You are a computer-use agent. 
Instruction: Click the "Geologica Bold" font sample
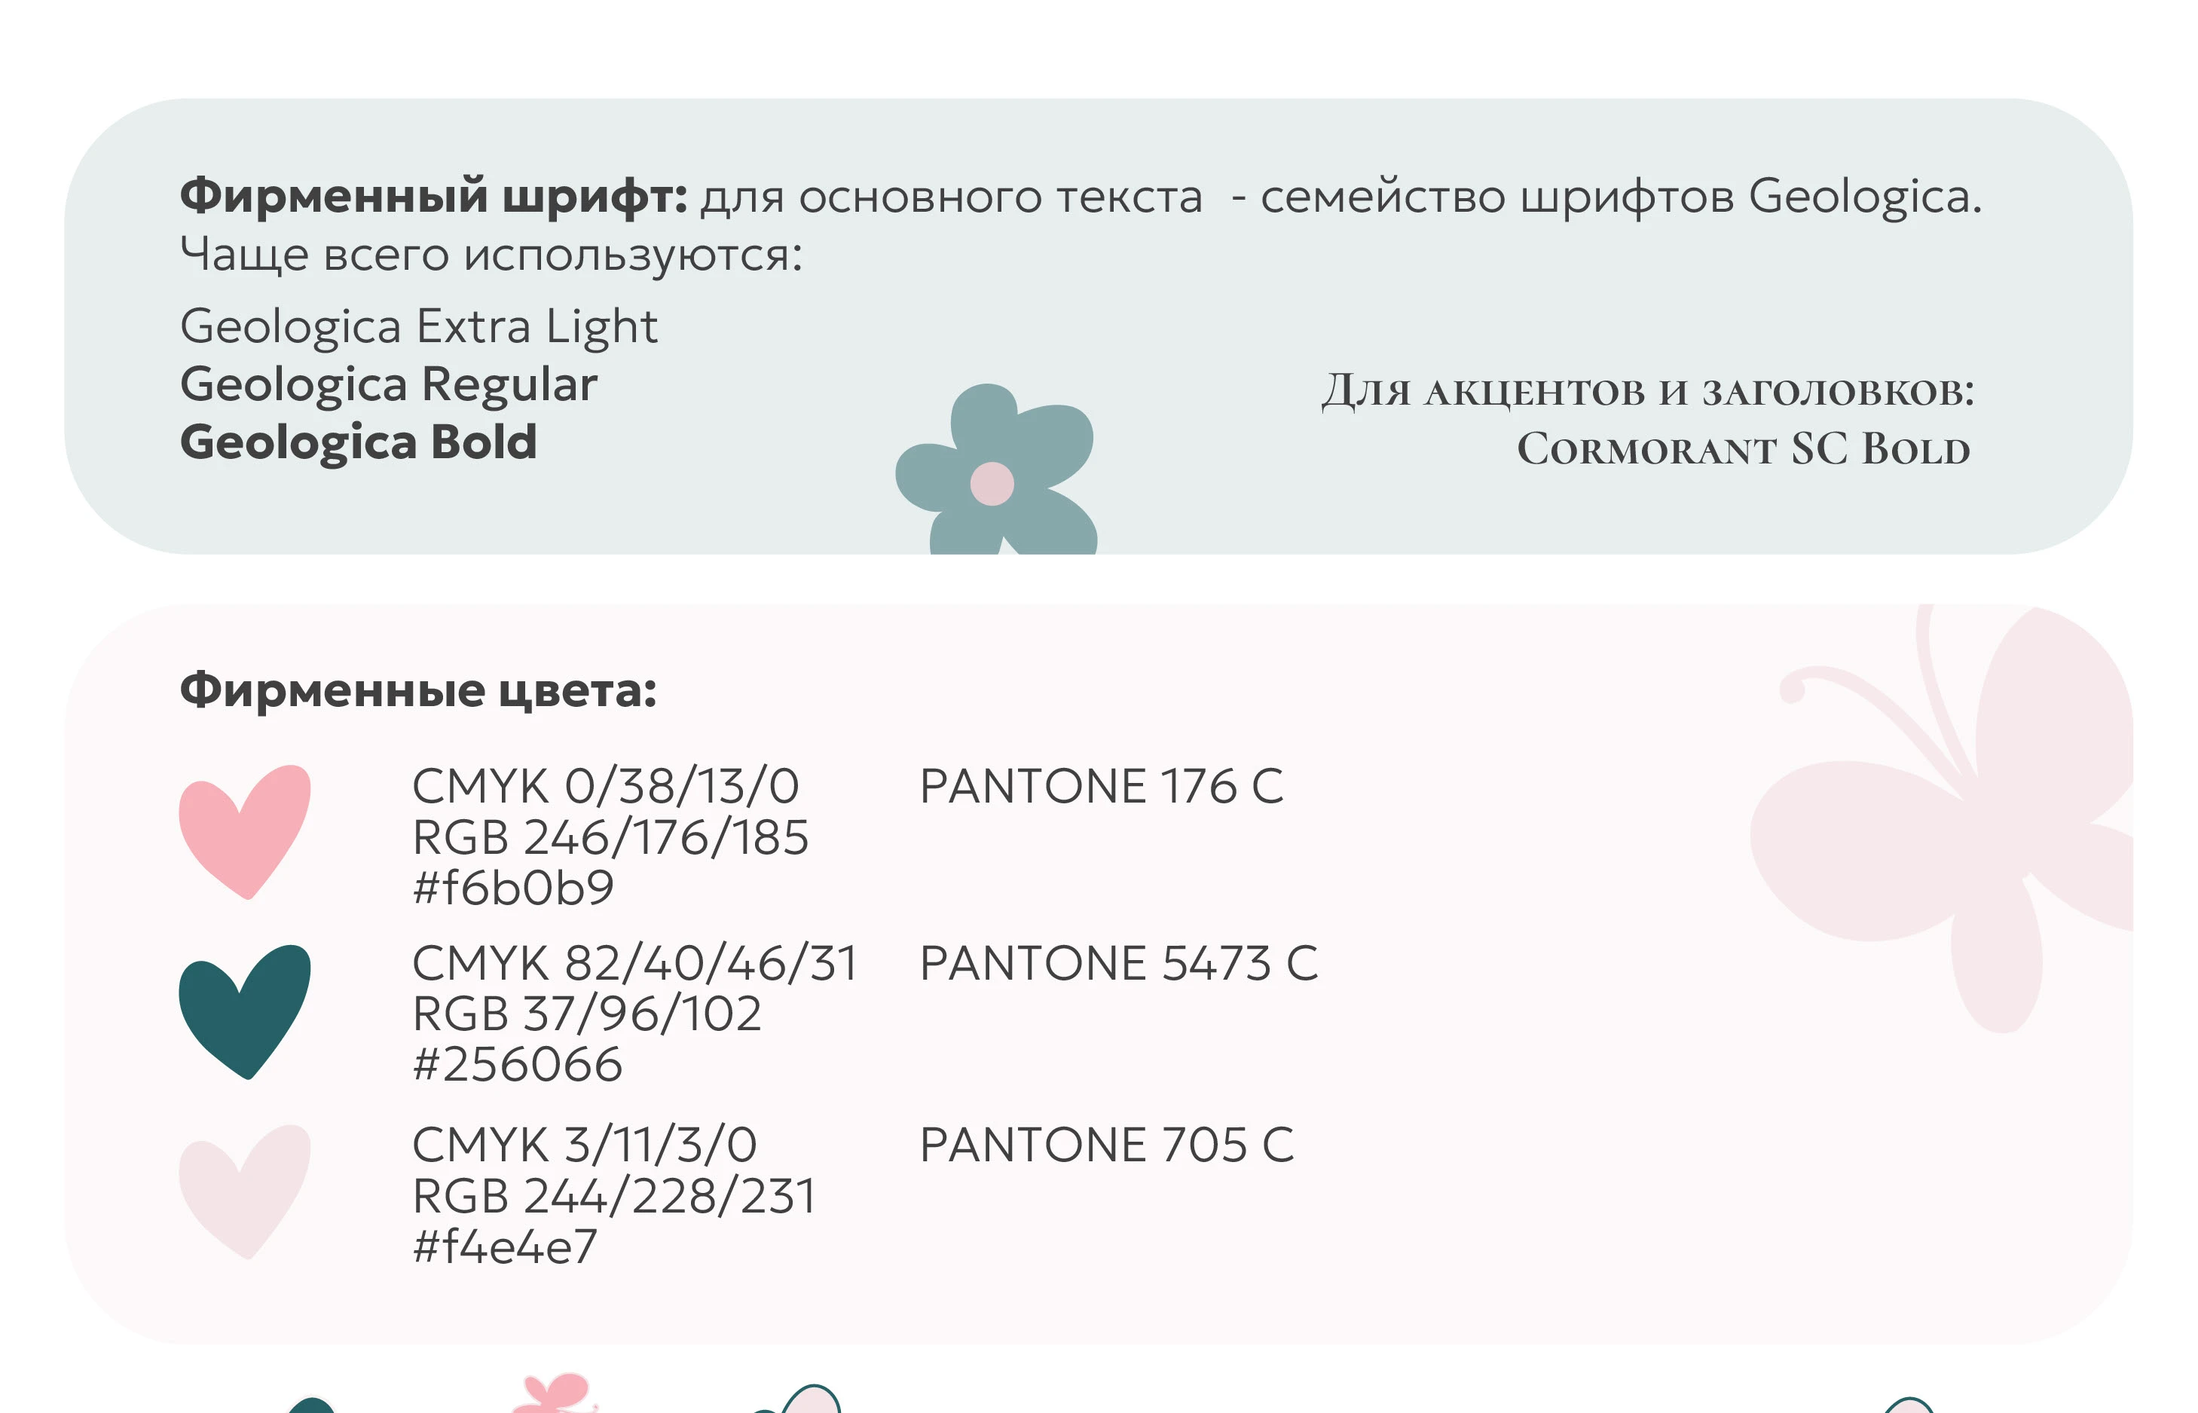pyautogui.click(x=358, y=442)
